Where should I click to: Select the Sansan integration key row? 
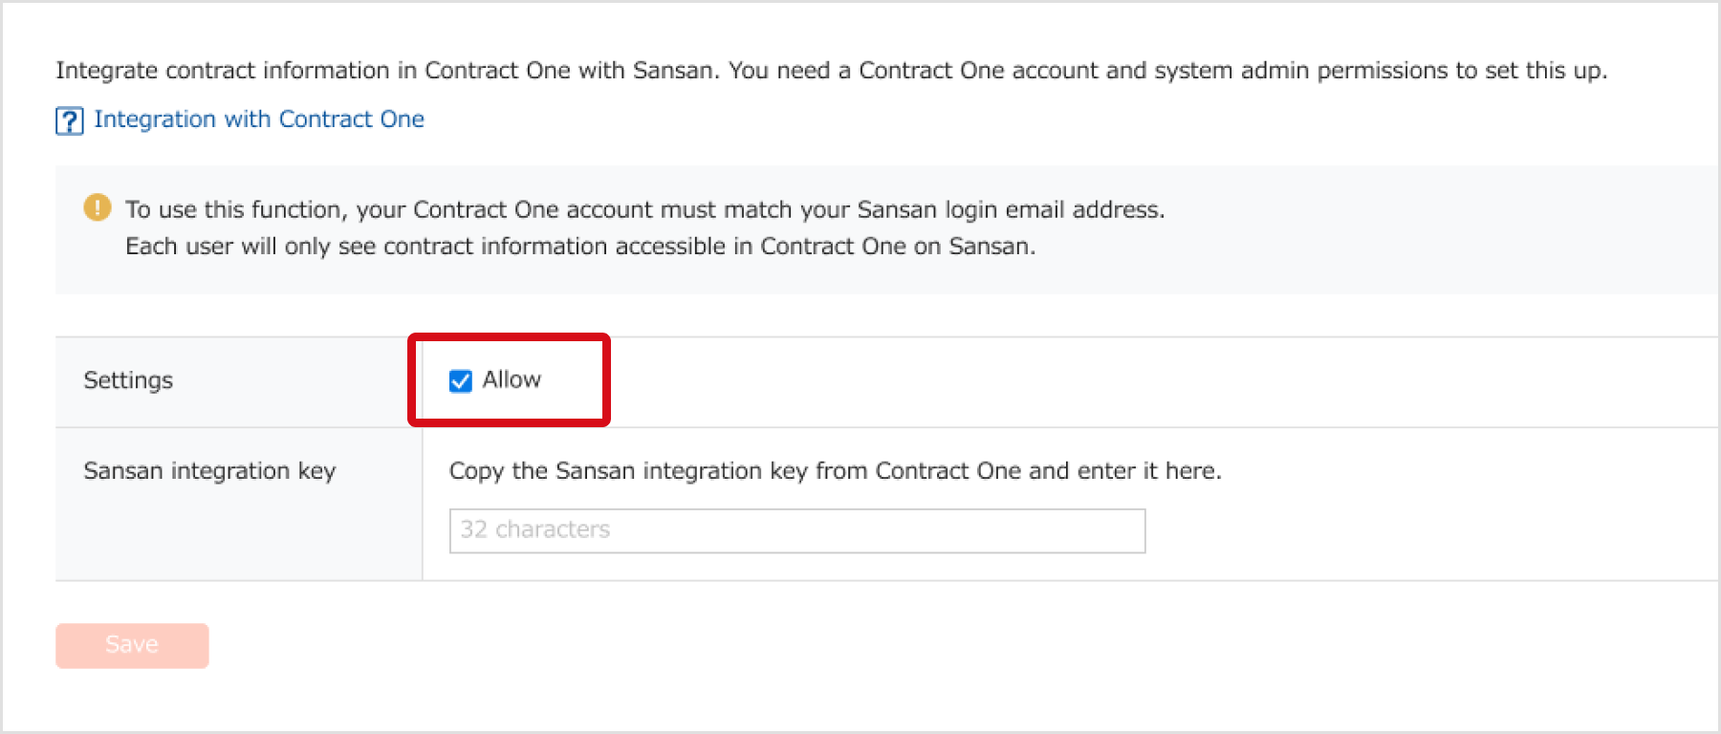208,470
